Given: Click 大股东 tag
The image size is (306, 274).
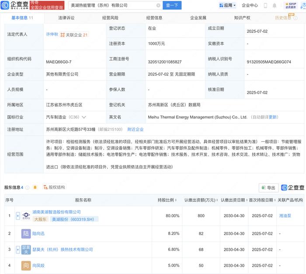Looking at the screenshot, I should (40, 219).
